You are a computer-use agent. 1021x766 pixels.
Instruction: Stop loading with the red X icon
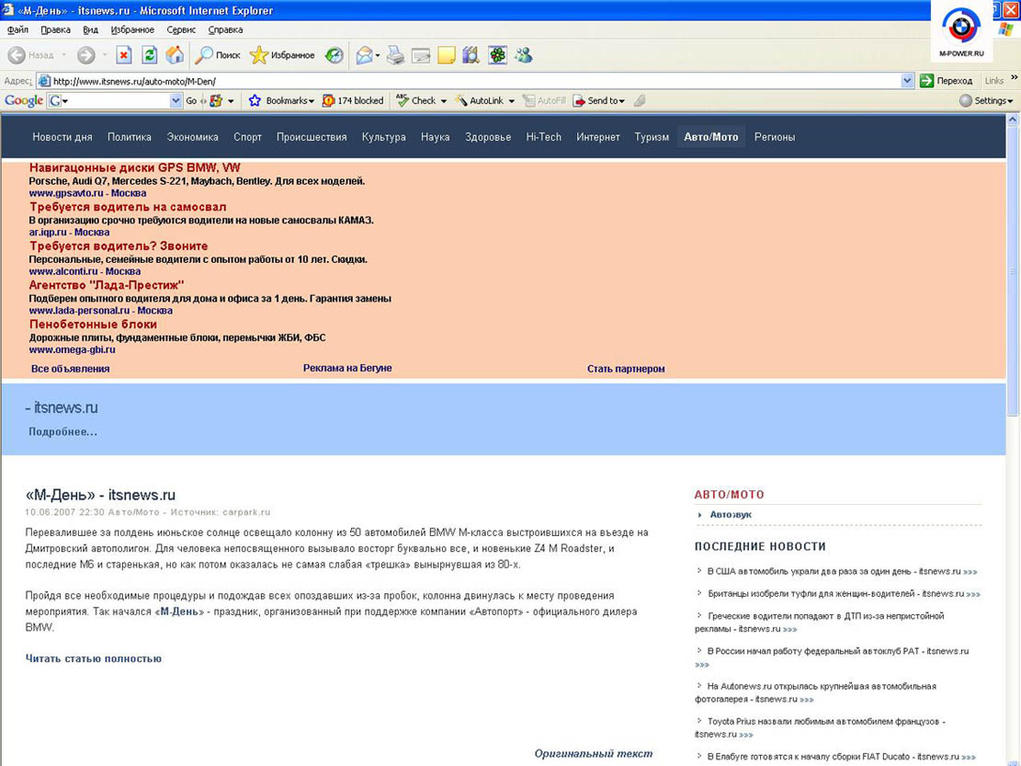click(x=124, y=55)
